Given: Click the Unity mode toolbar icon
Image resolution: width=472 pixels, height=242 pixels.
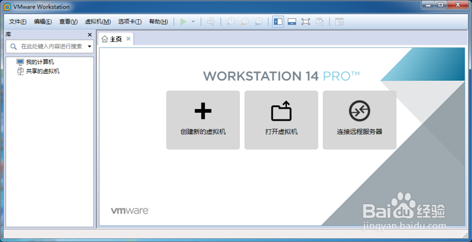Looking at the screenshot, I should [320, 22].
